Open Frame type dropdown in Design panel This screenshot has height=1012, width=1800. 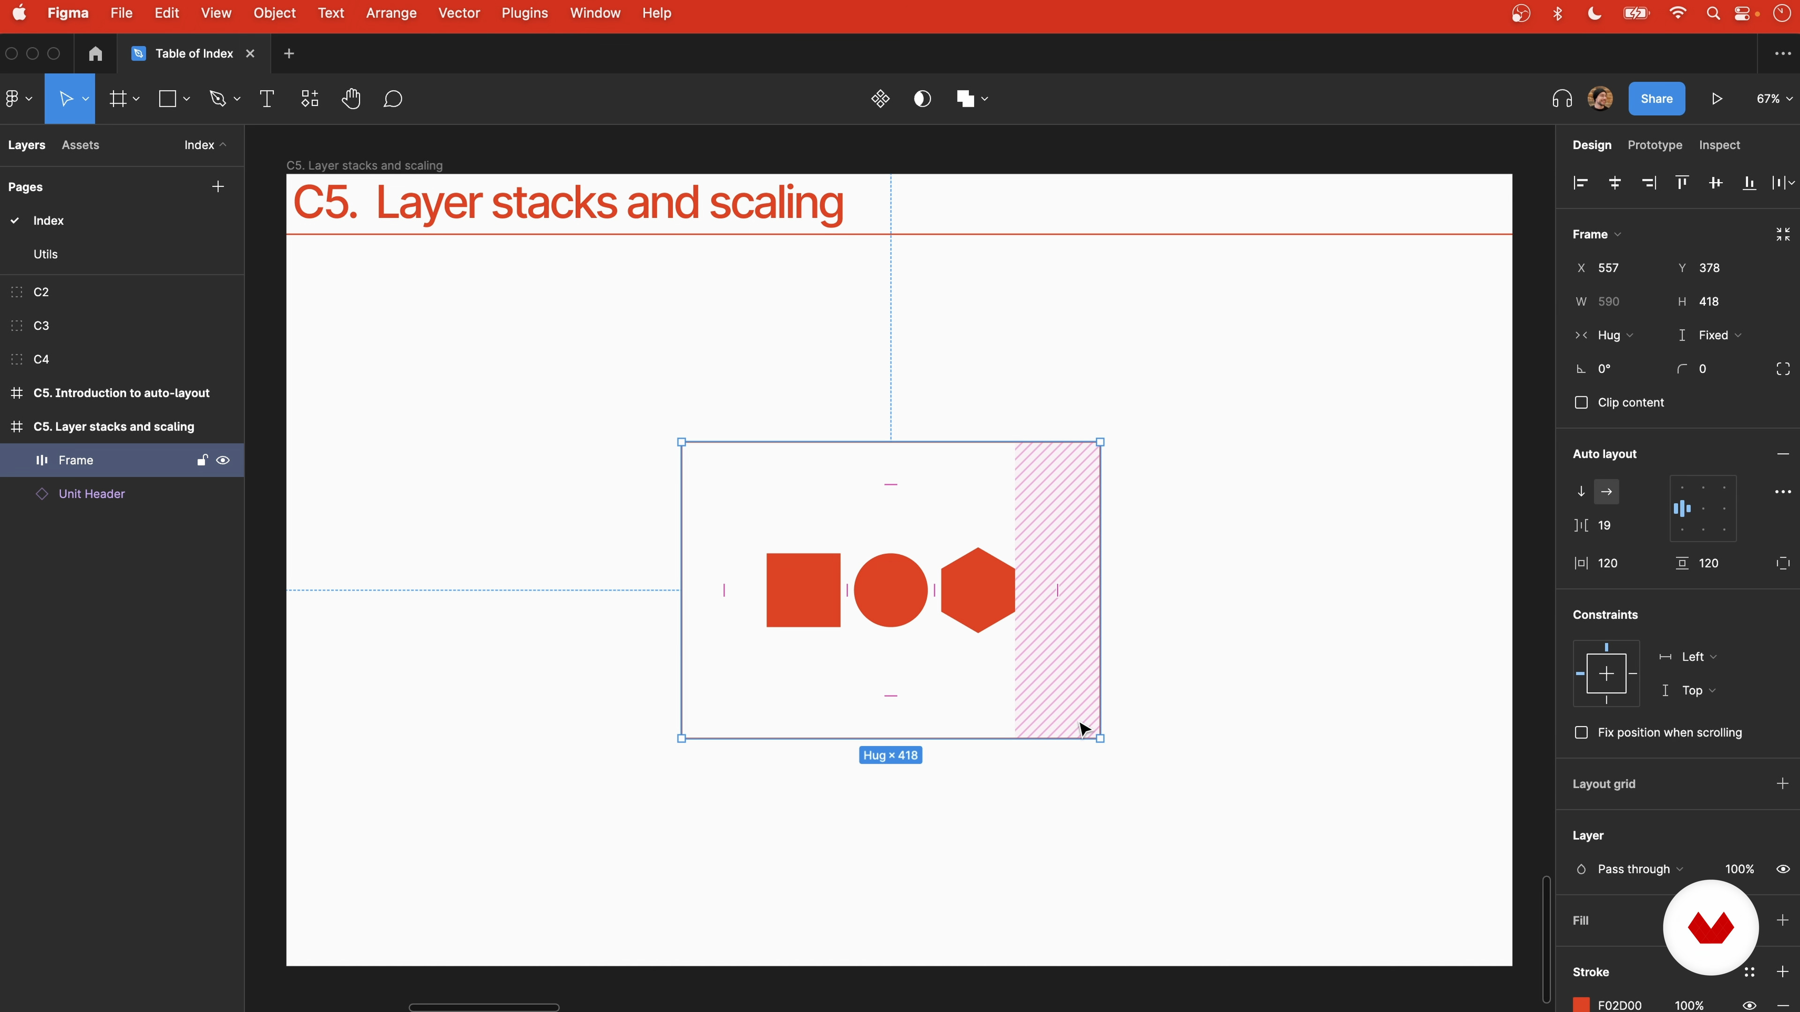pos(1597,235)
